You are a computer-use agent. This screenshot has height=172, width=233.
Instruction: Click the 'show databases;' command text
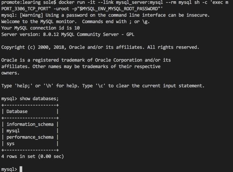tap(39, 99)
